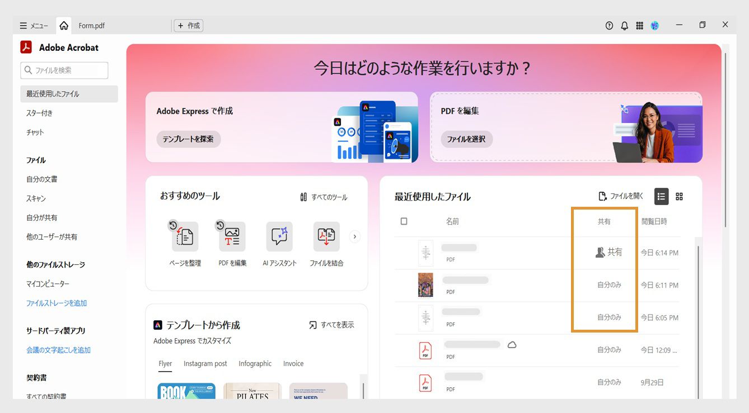Screen dimensions: 749x413
Task: Open the Adobe apps grid icon
Action: (x=639, y=25)
